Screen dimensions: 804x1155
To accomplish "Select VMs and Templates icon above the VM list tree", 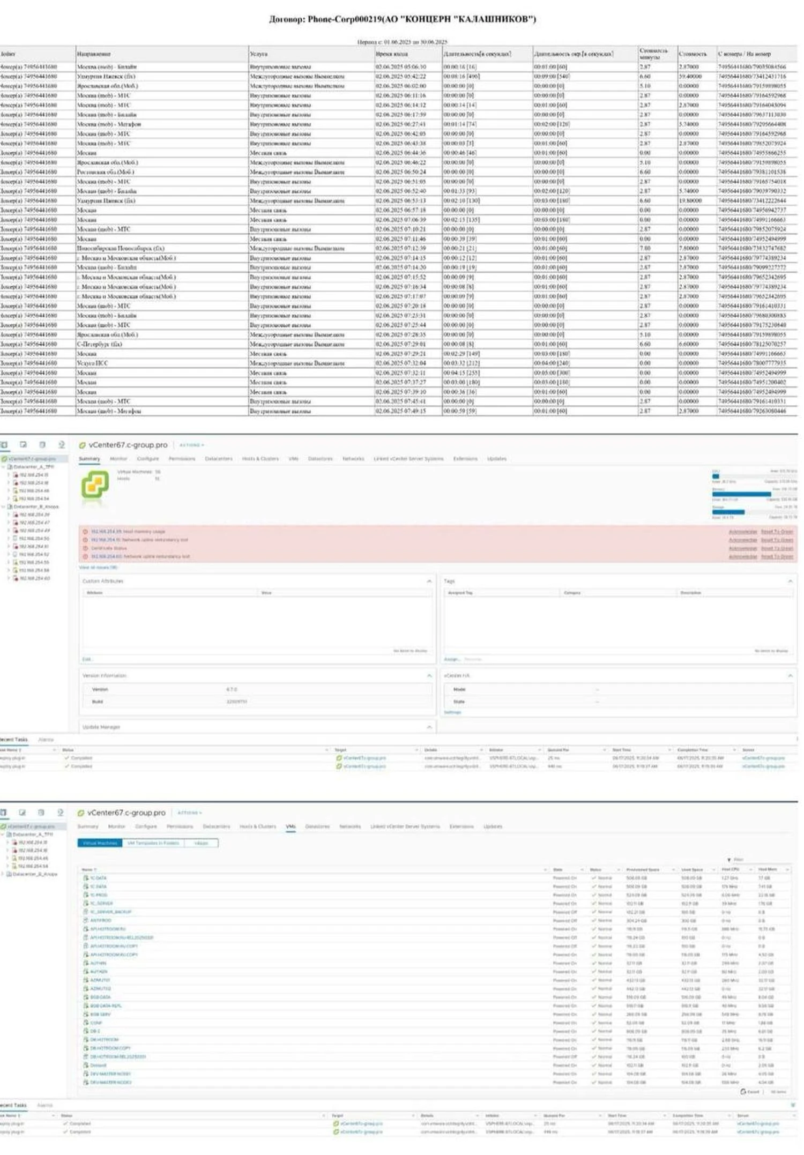I will point(23,813).
